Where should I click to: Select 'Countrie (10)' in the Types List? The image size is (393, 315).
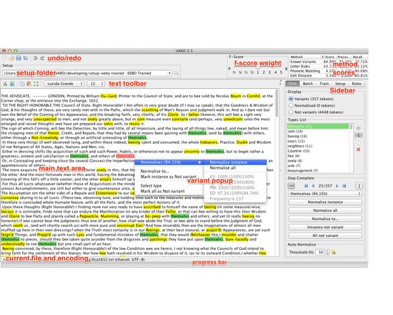click(318, 151)
